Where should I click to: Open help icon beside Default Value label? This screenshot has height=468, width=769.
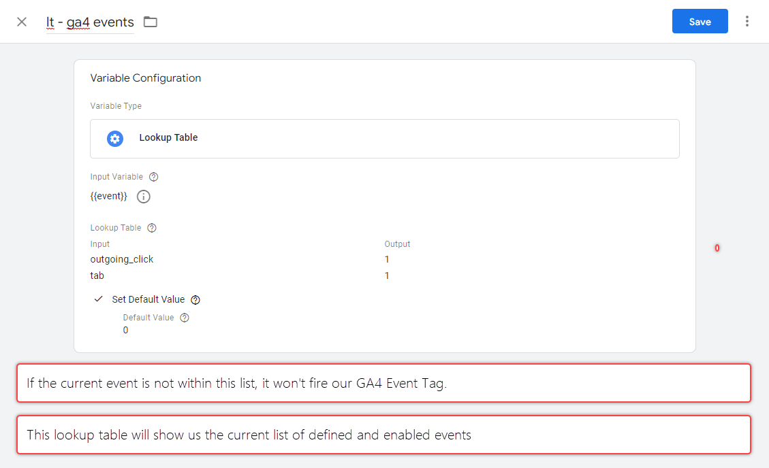(185, 318)
